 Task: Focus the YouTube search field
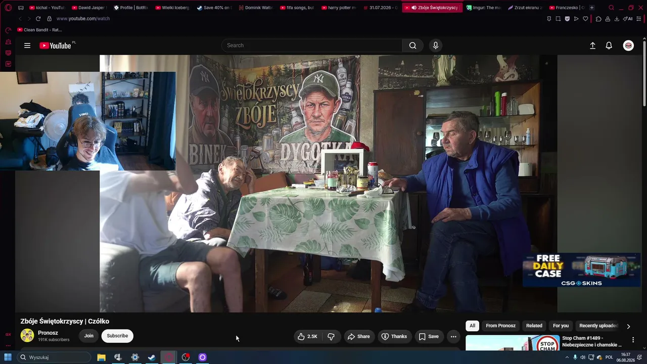click(312, 45)
